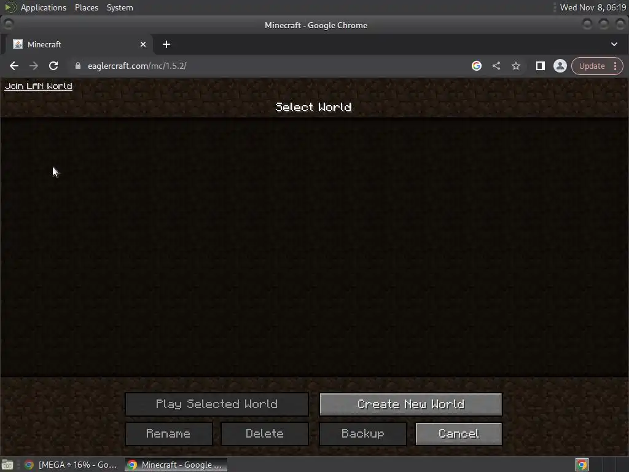Viewport: 629px width, 472px height.
Task: Click the Google icon in address bar
Action: point(477,66)
